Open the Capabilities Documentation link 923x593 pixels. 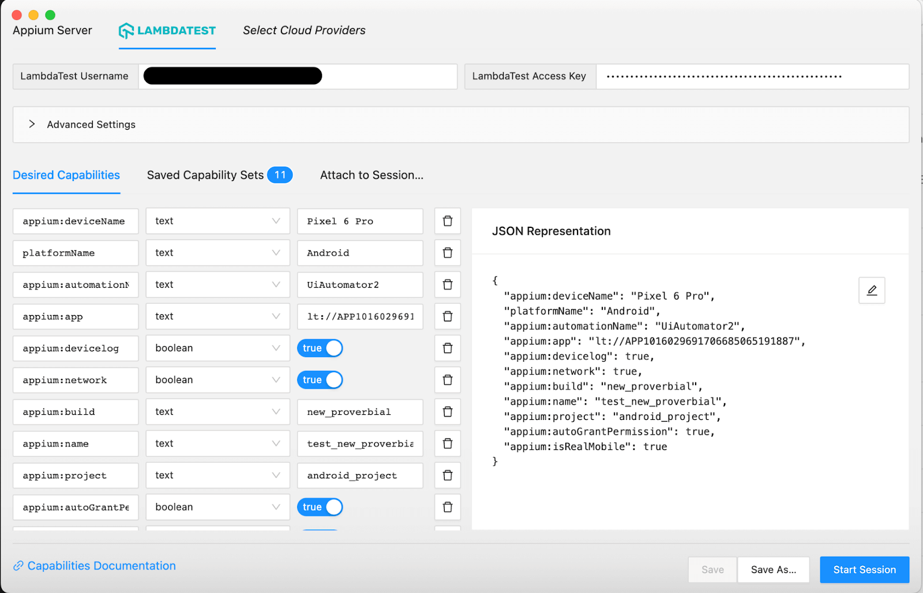101,566
